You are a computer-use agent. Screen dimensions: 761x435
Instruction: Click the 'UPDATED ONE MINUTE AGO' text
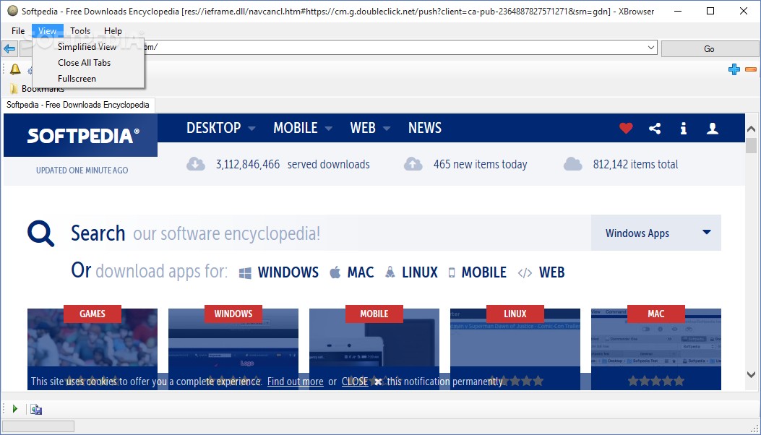[x=82, y=171]
